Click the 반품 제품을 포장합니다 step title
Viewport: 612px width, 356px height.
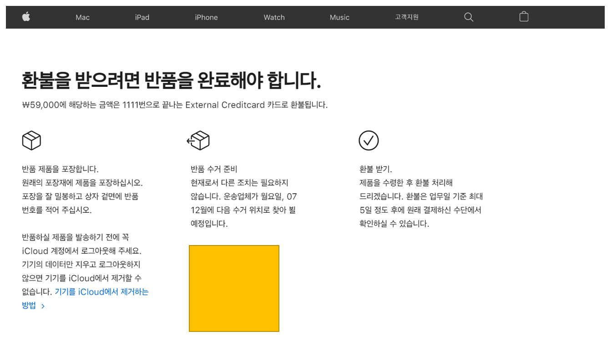coord(60,169)
